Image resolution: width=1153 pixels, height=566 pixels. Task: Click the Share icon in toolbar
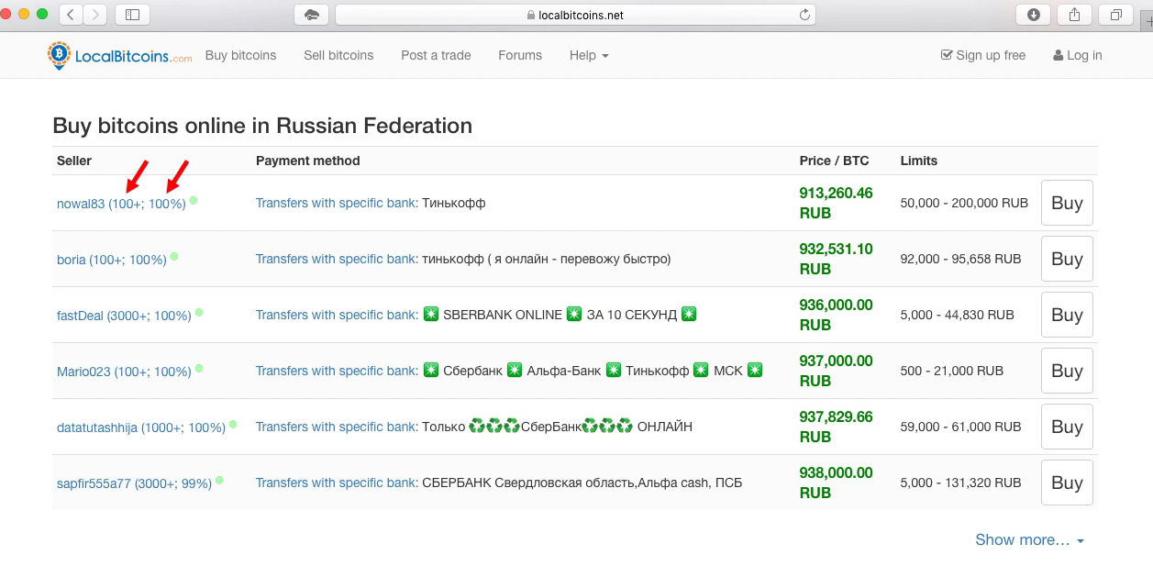point(1075,14)
